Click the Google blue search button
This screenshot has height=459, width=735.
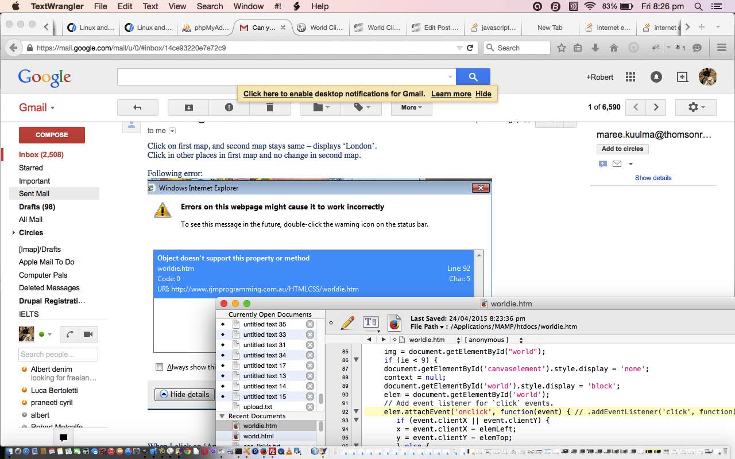click(473, 77)
